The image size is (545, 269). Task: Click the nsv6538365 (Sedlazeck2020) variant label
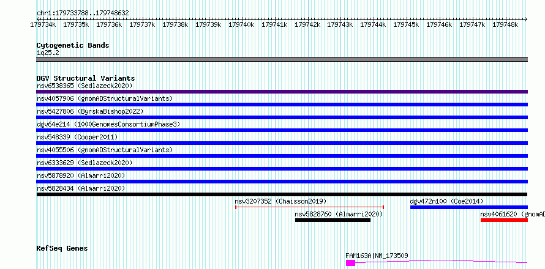(x=85, y=86)
